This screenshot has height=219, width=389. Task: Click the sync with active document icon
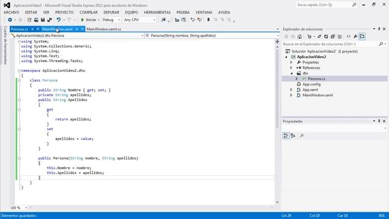click(319, 36)
